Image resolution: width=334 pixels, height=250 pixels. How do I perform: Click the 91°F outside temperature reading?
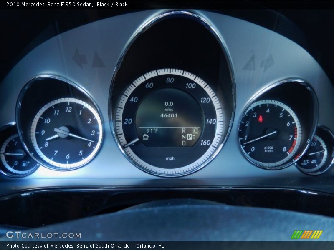coord(152,130)
